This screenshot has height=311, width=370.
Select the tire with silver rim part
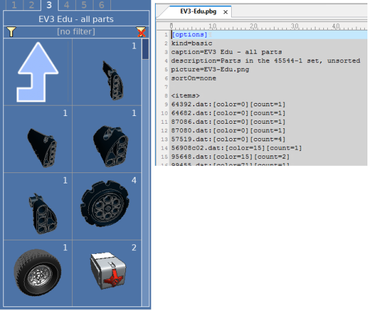(38, 273)
